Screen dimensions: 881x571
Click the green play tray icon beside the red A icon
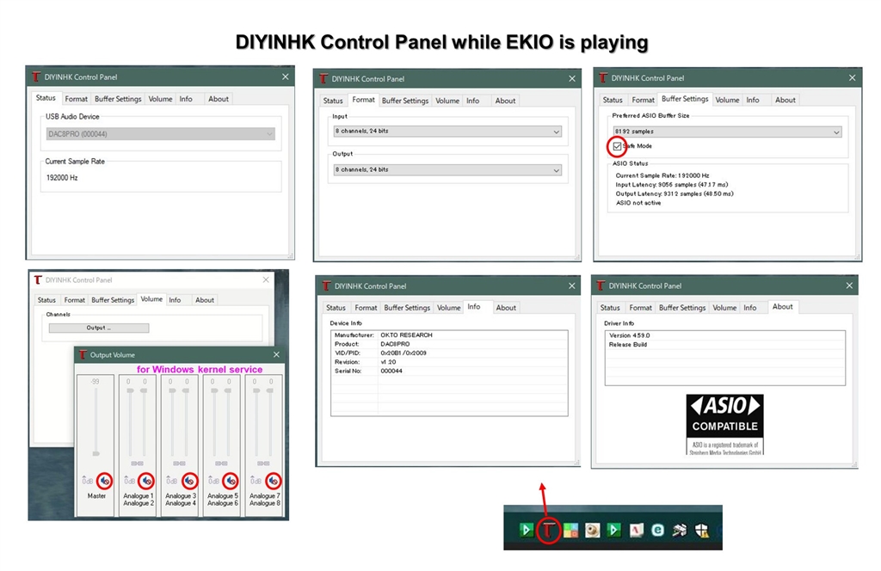pyautogui.click(x=614, y=530)
